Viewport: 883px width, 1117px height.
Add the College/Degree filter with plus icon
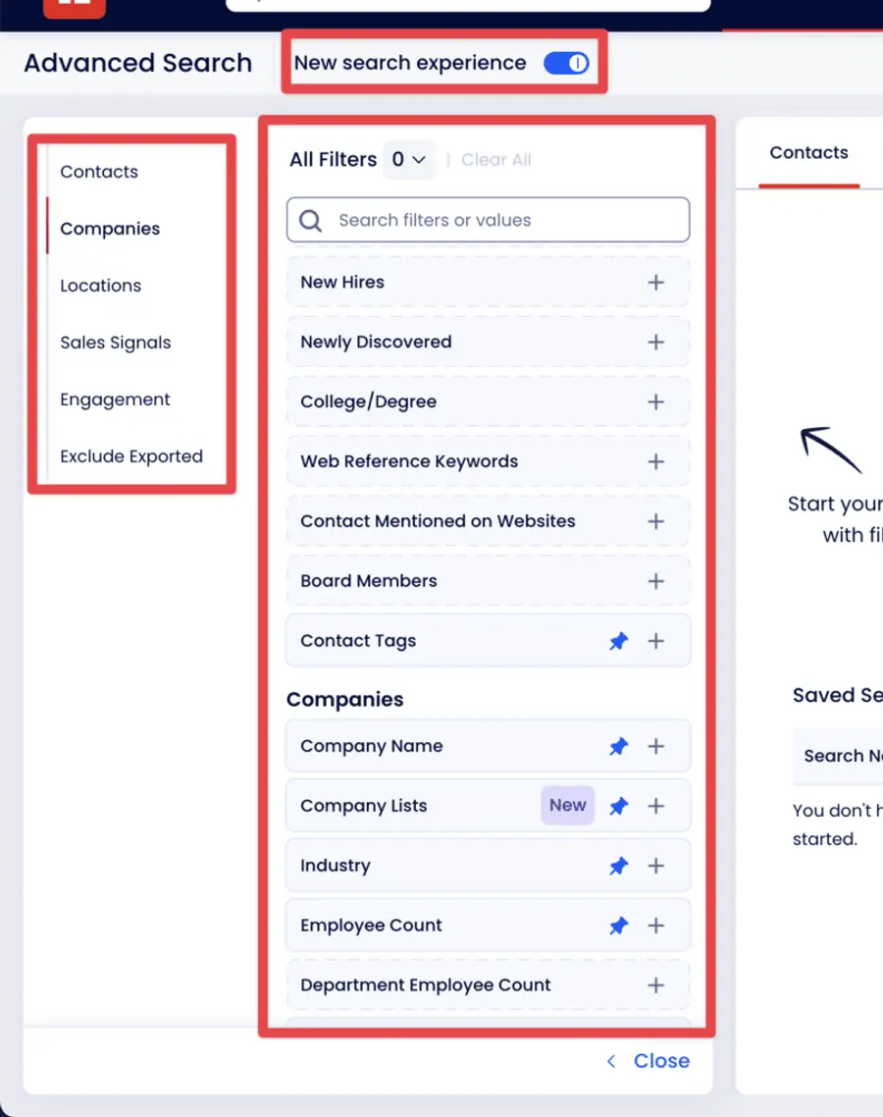pyautogui.click(x=655, y=401)
